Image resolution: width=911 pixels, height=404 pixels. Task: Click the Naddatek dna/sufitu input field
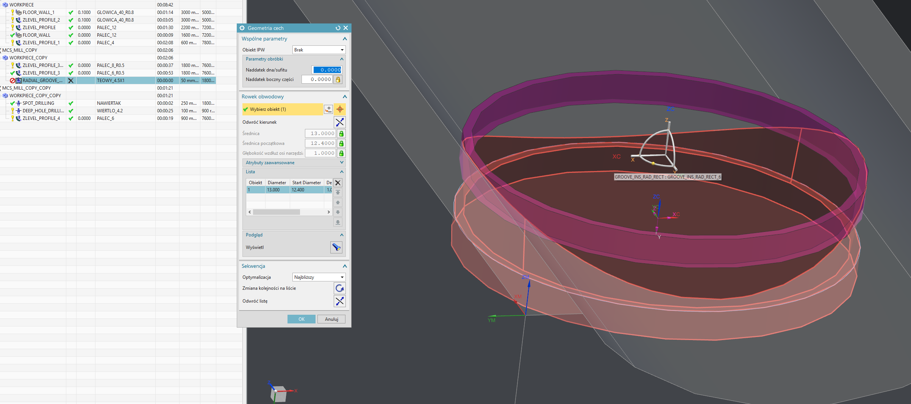click(x=327, y=70)
